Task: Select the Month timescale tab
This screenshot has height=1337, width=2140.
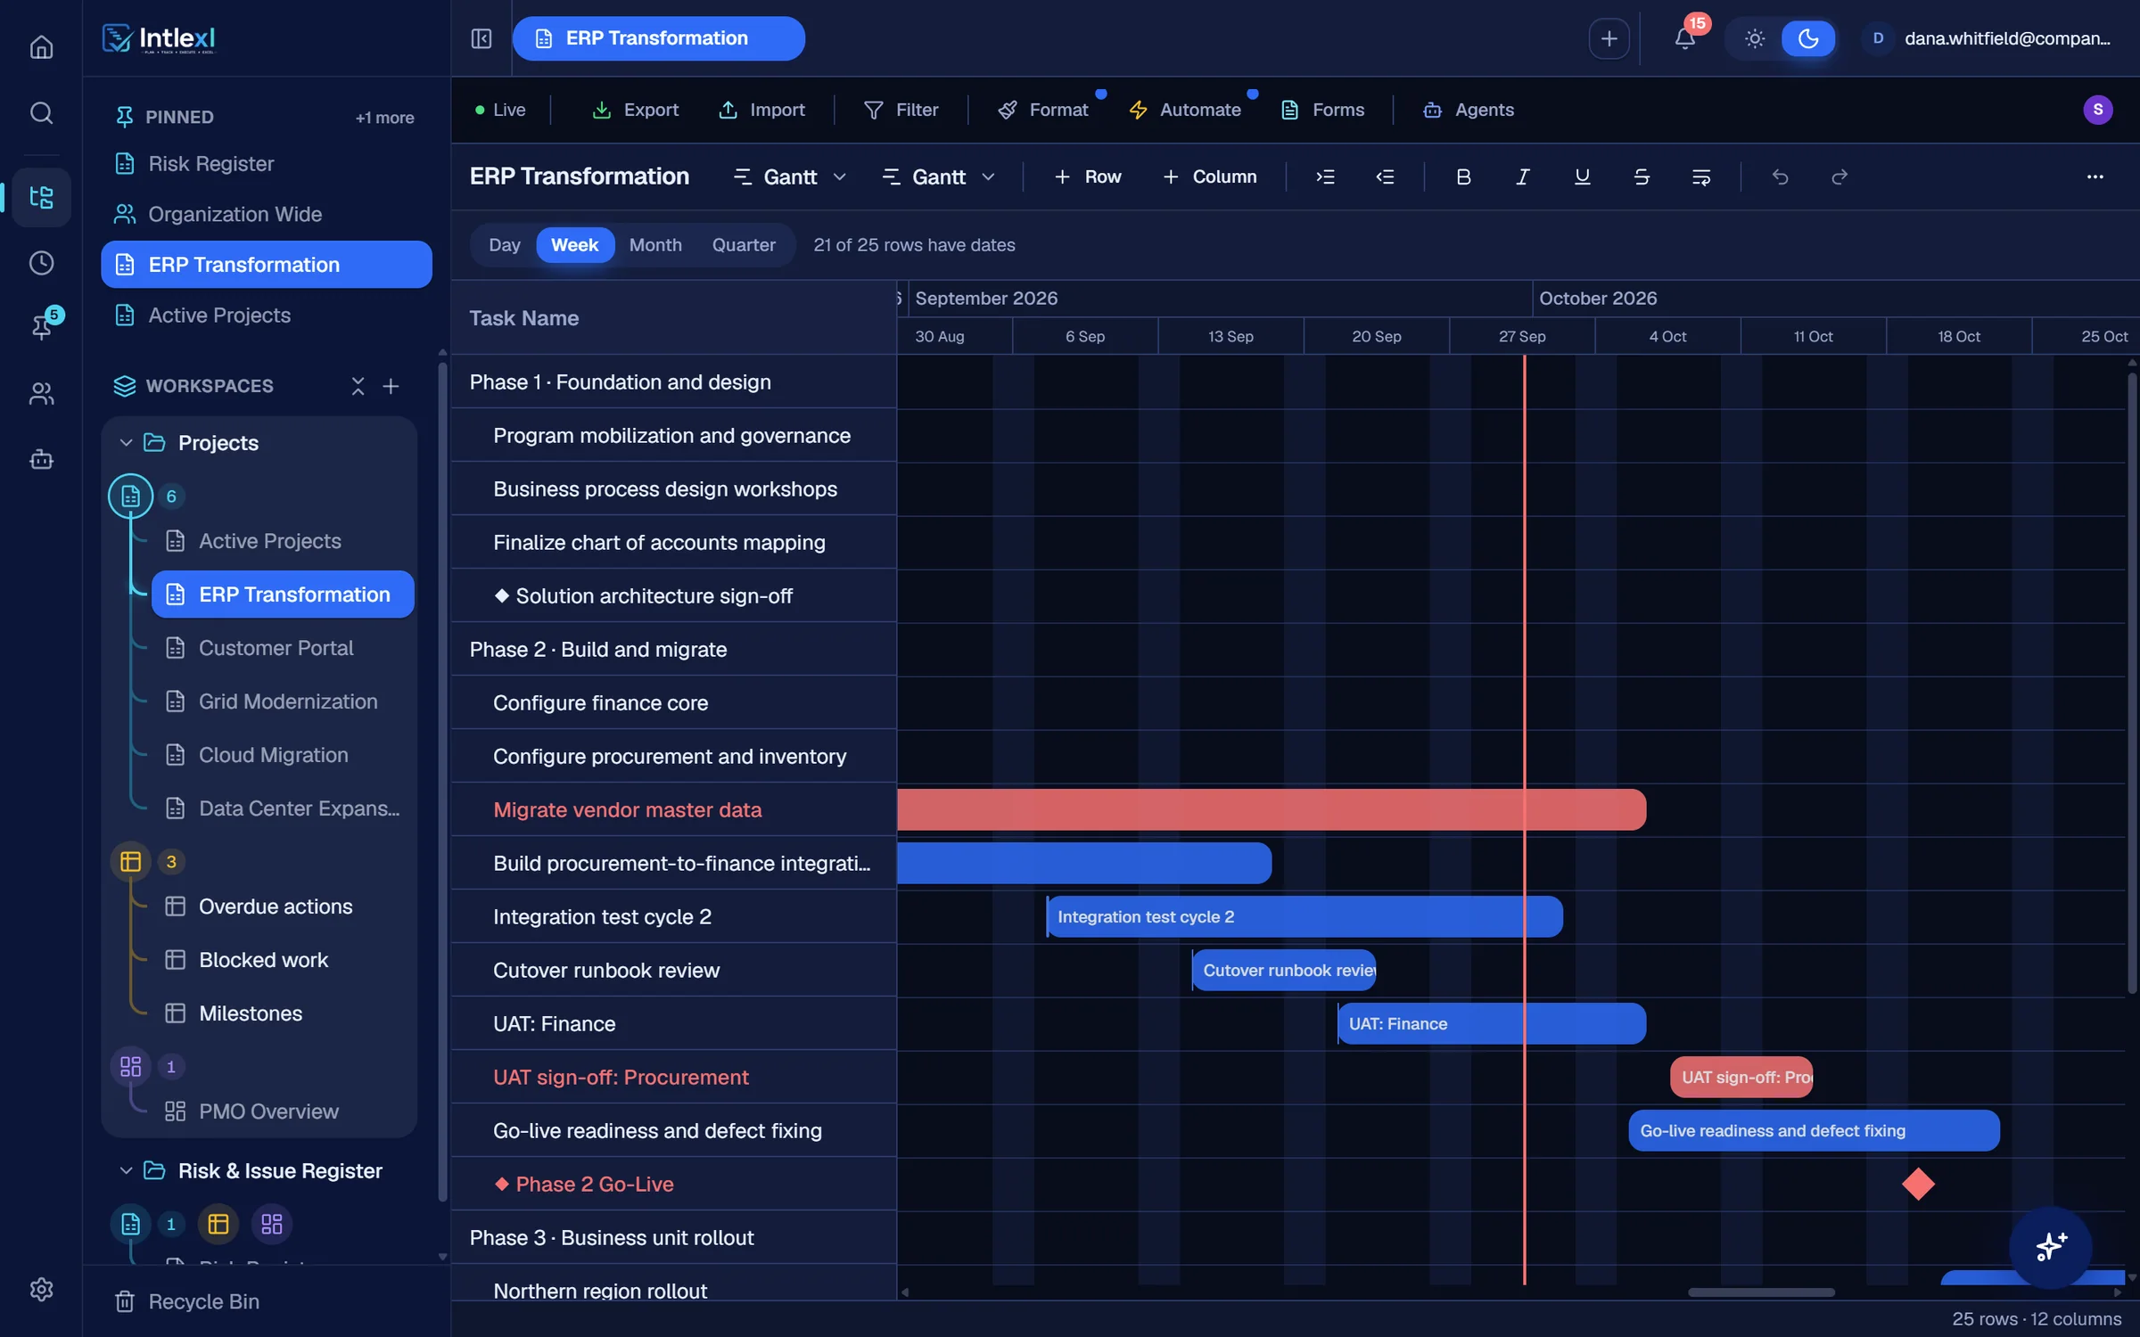Action: (655, 245)
